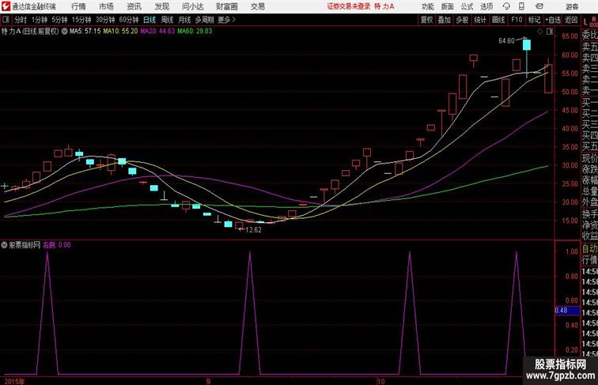Click the 统计 statistics button
Screen dimensions: 598x385
point(480,20)
